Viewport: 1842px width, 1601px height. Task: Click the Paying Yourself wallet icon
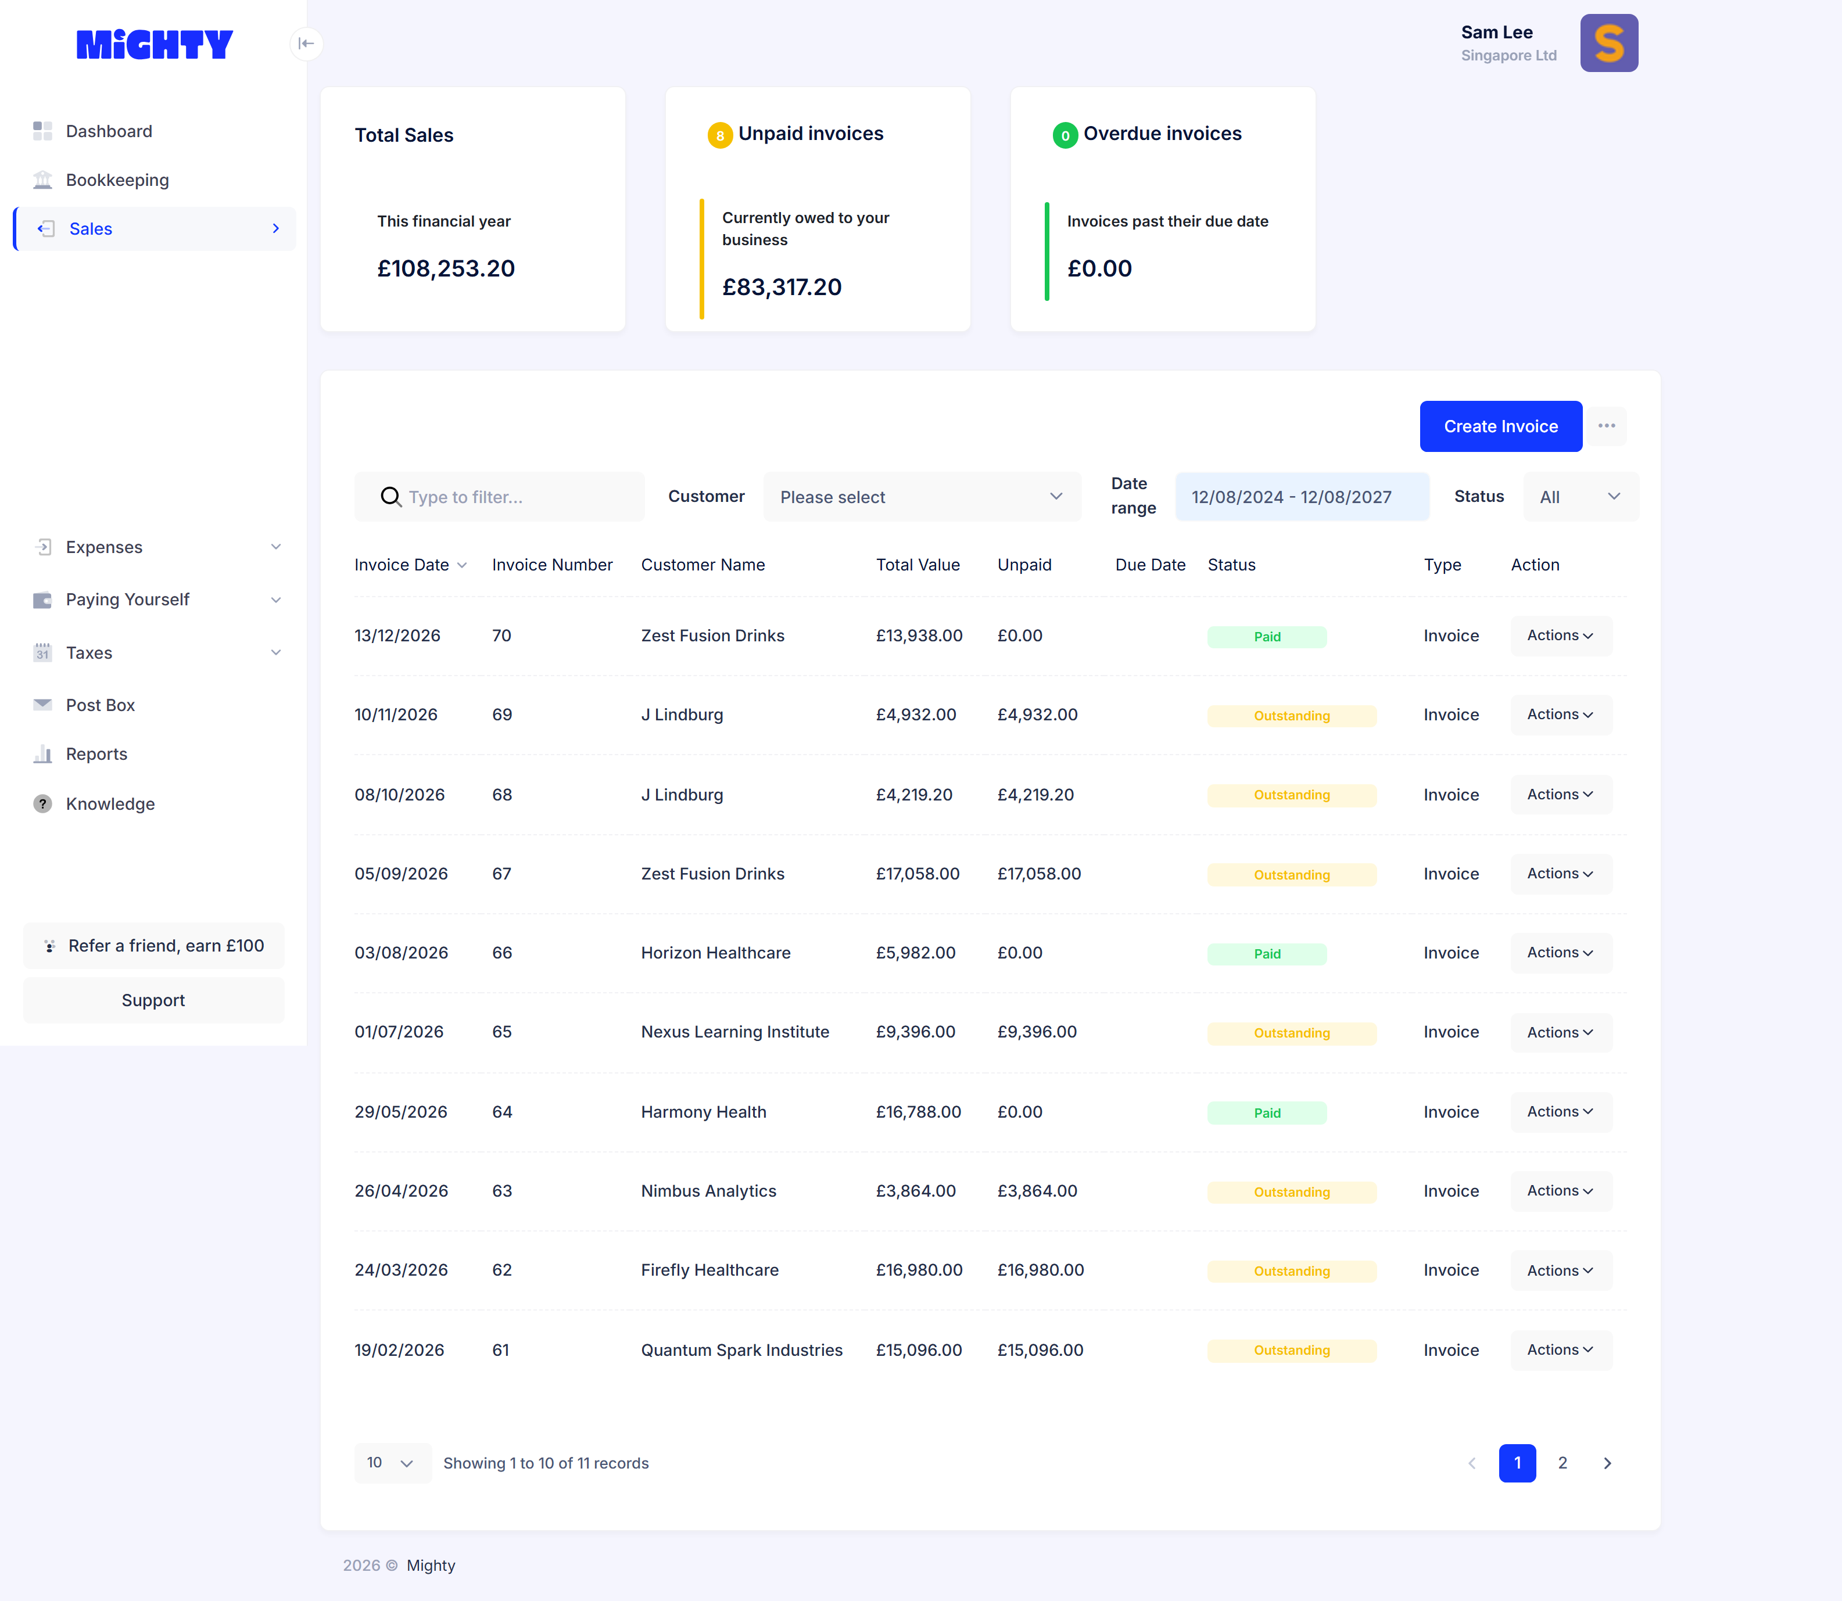tap(42, 600)
